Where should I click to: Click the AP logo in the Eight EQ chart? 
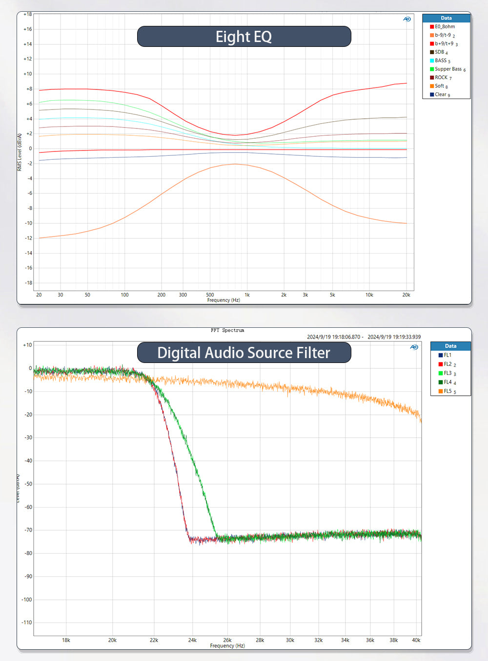[x=407, y=19]
